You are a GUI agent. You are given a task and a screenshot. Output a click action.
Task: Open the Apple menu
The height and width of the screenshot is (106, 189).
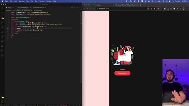[x=2, y=1]
